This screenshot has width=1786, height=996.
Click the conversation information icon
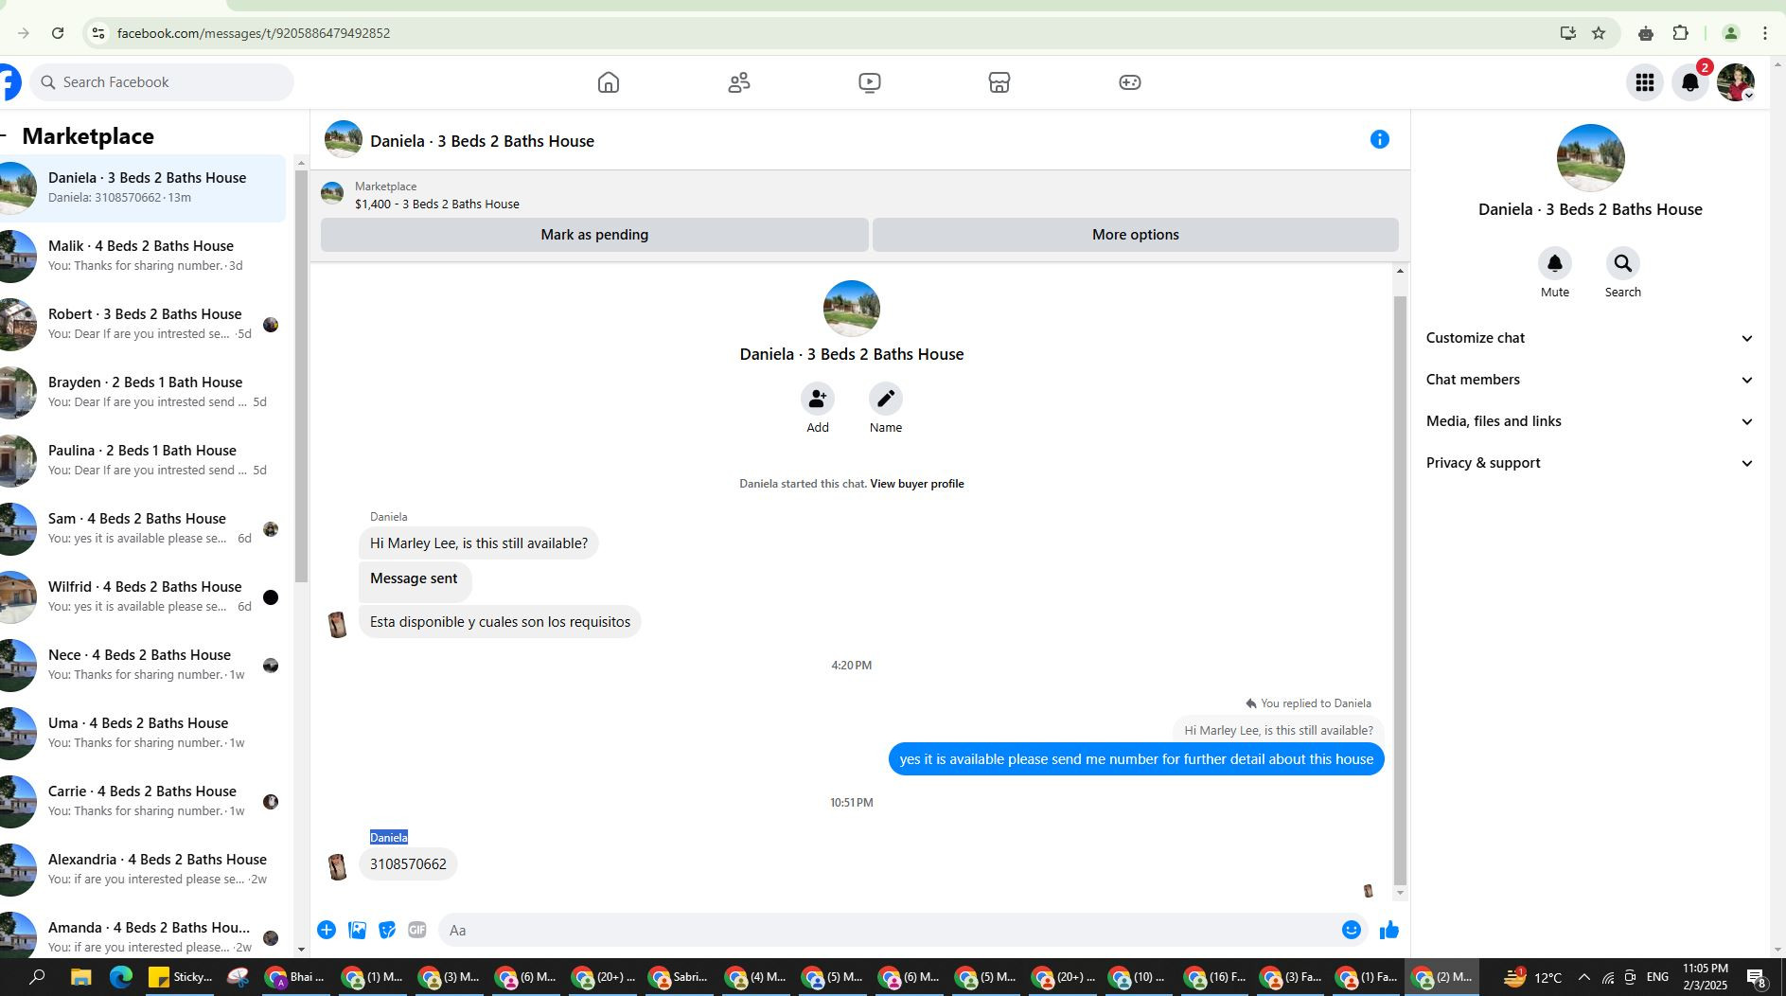coord(1380,139)
